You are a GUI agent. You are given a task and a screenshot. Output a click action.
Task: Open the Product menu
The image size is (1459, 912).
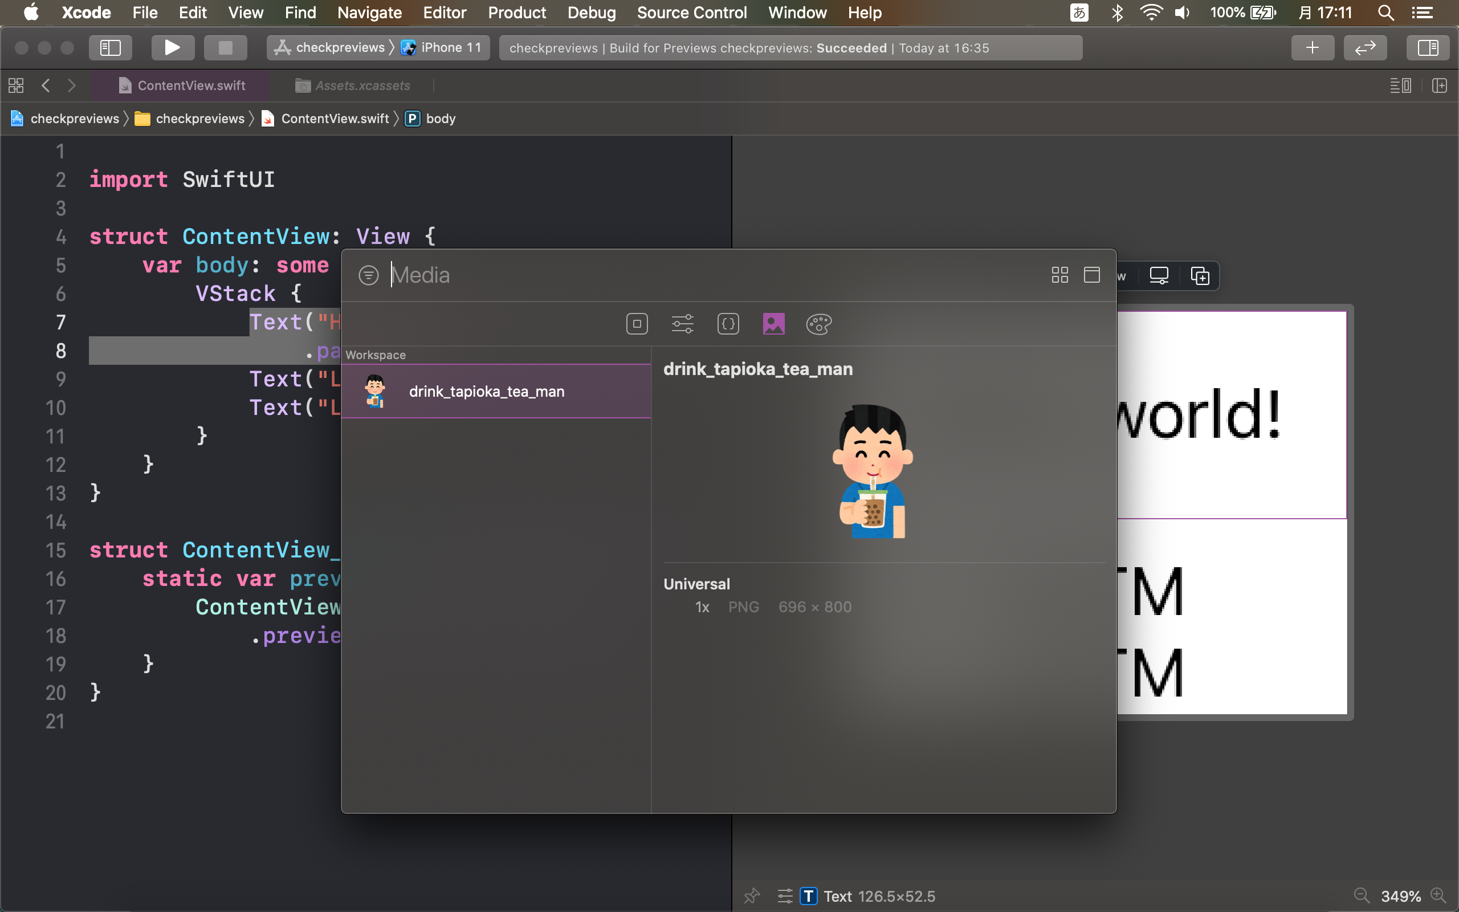click(x=517, y=13)
